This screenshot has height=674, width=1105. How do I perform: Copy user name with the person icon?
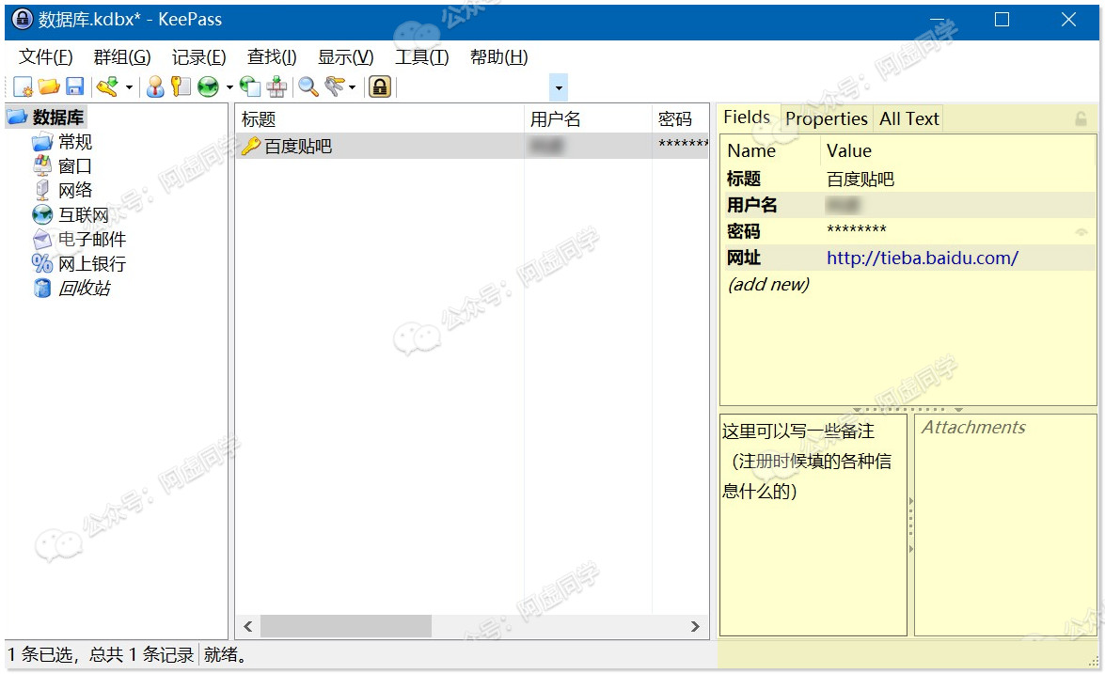[155, 86]
